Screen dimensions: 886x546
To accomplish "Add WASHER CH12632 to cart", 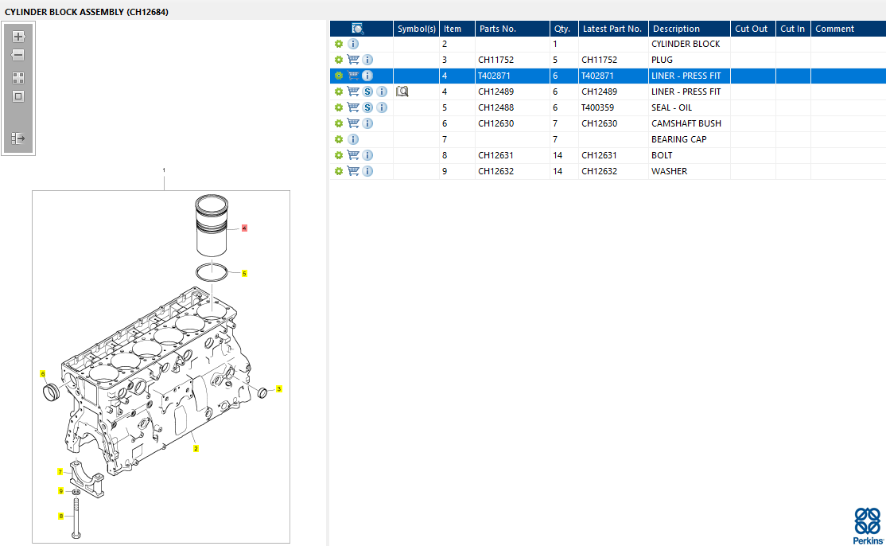I will click(353, 171).
